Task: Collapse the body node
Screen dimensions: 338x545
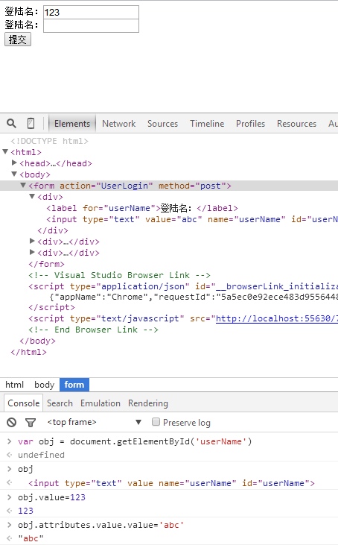Action: [x=14, y=174]
